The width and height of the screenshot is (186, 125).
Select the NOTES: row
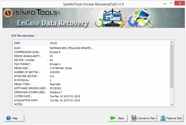pos(91,104)
